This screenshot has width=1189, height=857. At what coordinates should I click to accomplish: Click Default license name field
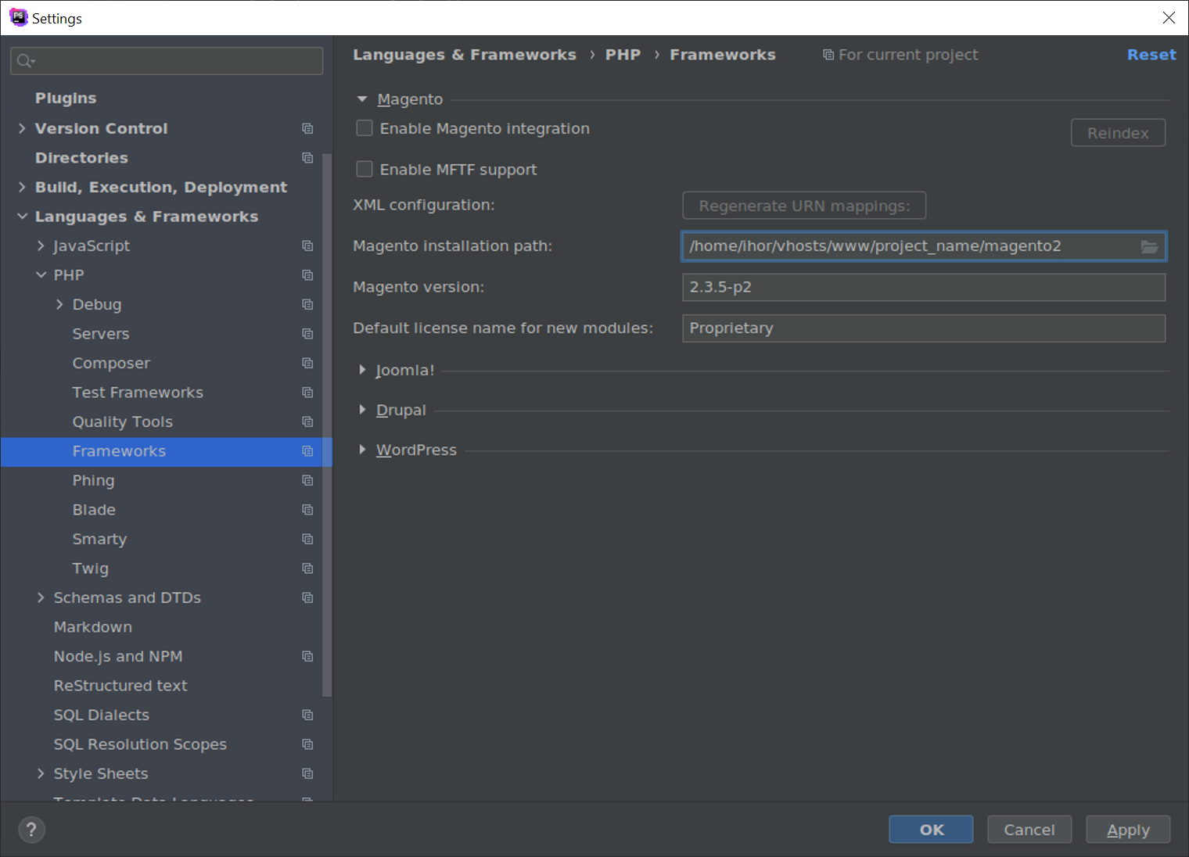(924, 328)
